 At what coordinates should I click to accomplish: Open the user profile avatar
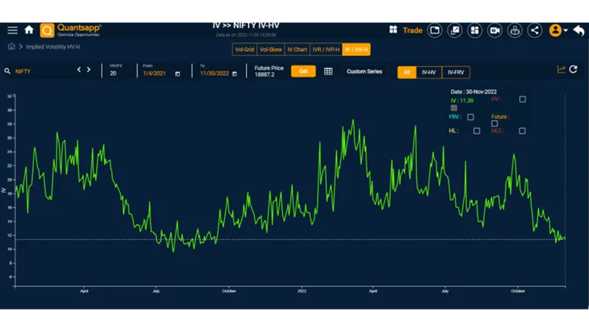click(x=555, y=30)
